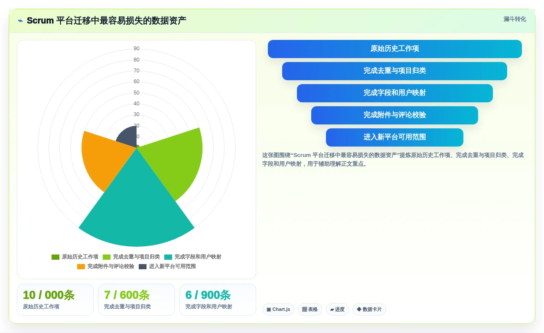
Task: Toggle the 完成附件与评论校验 legend color box
Action: point(81,267)
